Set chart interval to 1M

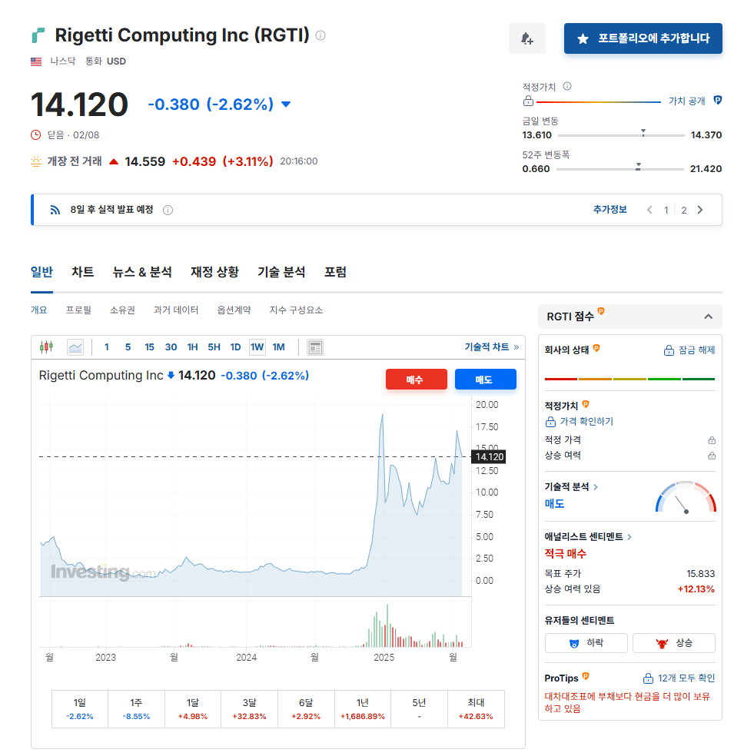pos(279,347)
